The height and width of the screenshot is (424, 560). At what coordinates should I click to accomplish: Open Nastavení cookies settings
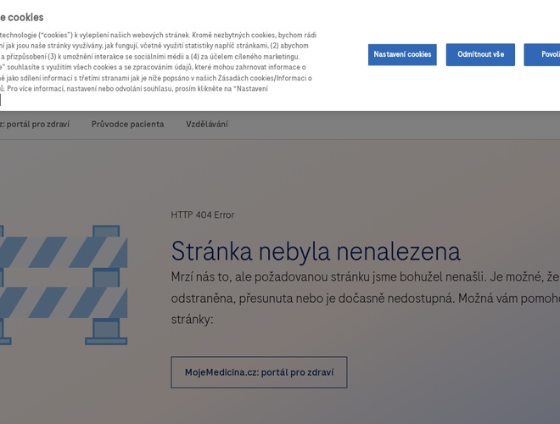(x=402, y=55)
